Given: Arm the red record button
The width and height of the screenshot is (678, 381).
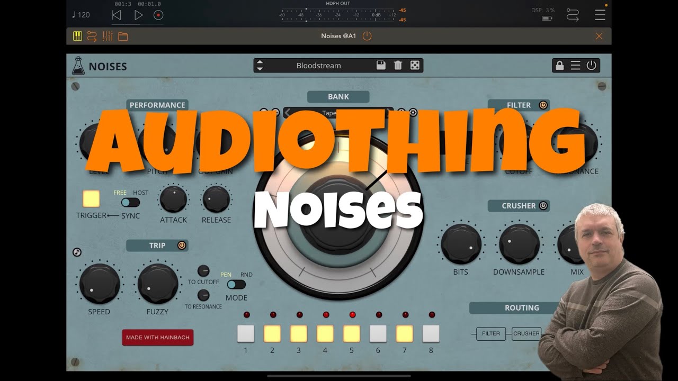Looking at the screenshot, I should (158, 15).
